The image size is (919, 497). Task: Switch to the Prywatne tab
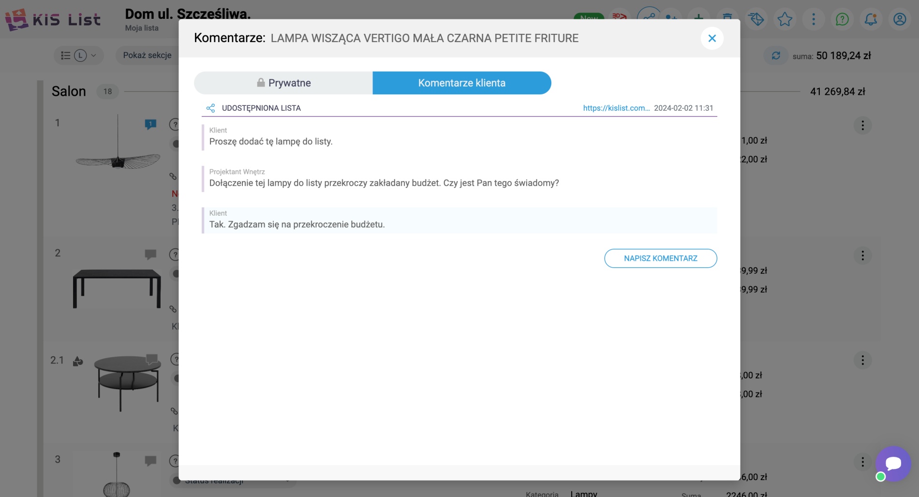[283, 83]
